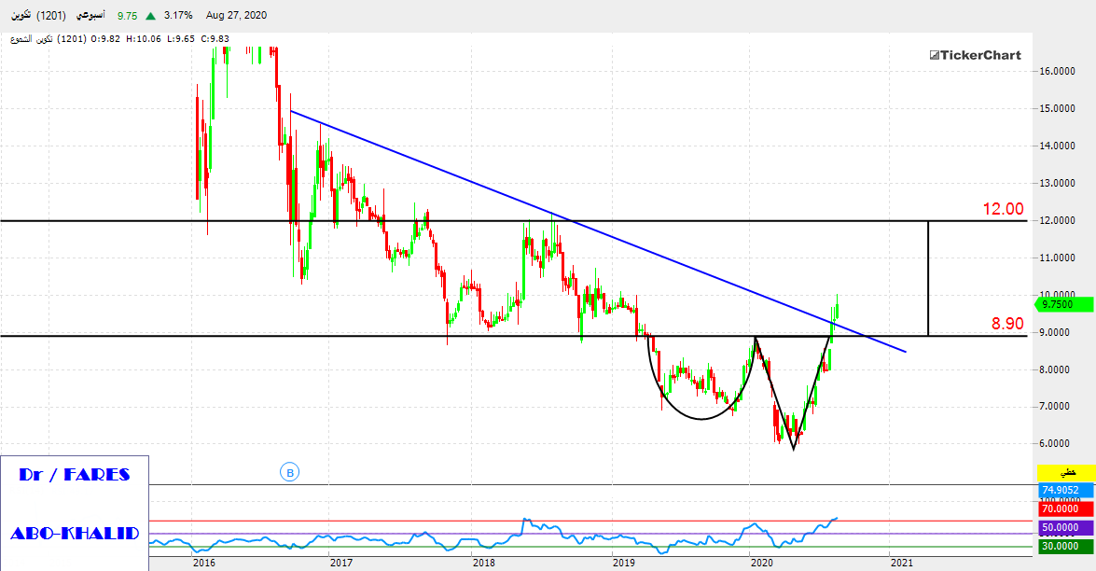Click the C:9.83 close value
This screenshot has width=1096, height=571.
[216, 39]
